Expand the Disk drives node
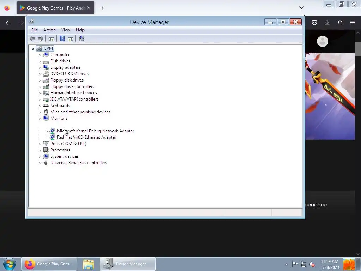361x271 pixels. [x=39, y=61]
